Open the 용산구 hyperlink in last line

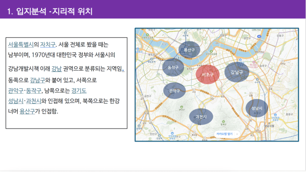point(27,111)
